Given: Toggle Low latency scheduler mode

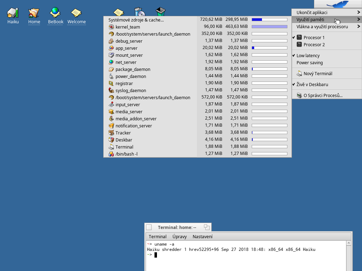Looking at the screenshot, I should click(x=327, y=55).
